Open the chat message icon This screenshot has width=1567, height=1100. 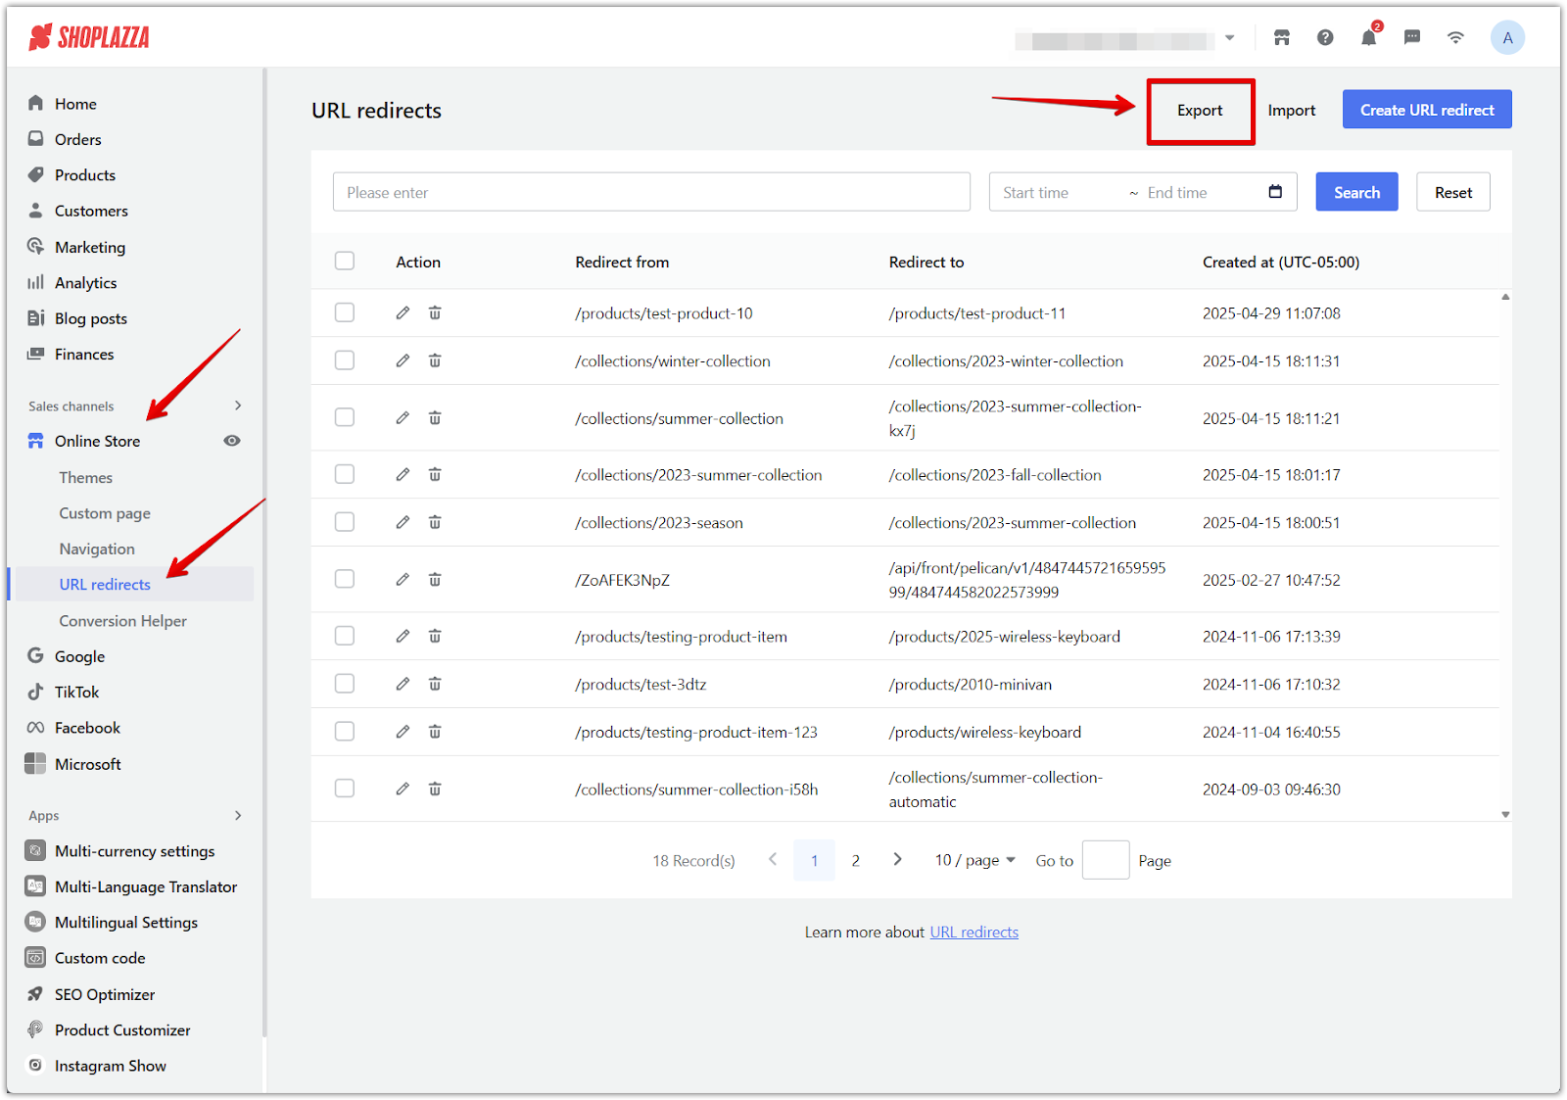click(x=1412, y=38)
